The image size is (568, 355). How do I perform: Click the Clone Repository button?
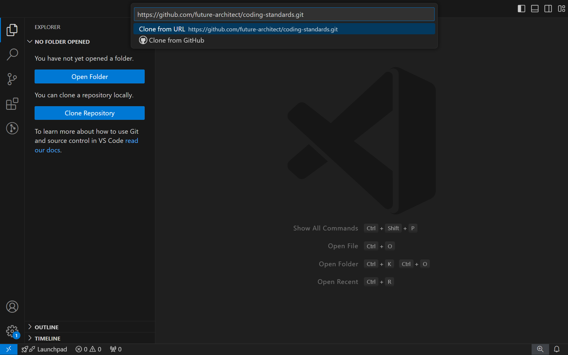(x=90, y=113)
